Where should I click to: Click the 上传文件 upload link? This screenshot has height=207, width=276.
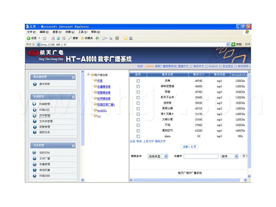[x=148, y=141]
